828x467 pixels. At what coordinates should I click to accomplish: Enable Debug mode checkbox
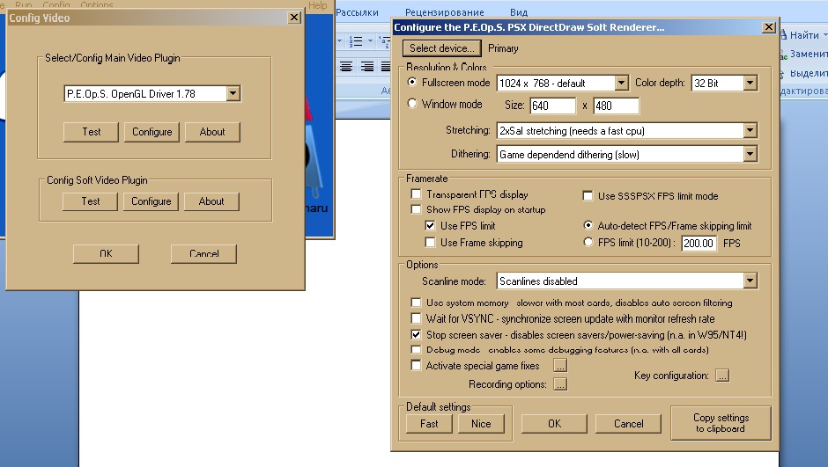click(416, 349)
